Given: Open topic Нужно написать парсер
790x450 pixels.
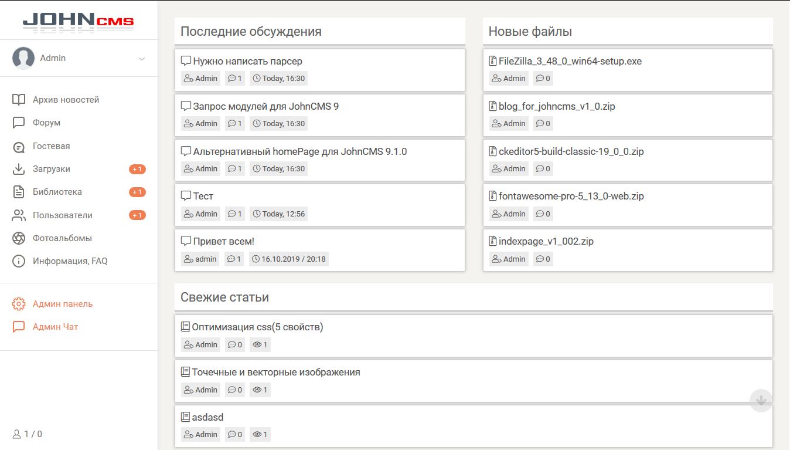Looking at the screenshot, I should pyautogui.click(x=247, y=61).
